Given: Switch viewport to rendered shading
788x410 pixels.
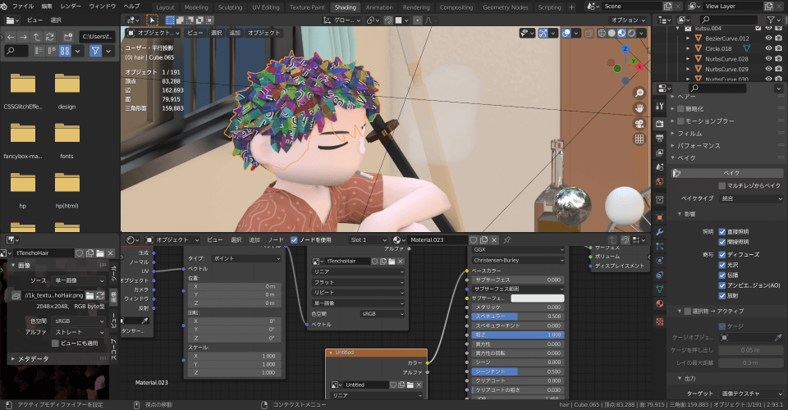Looking at the screenshot, I should click(632, 33).
